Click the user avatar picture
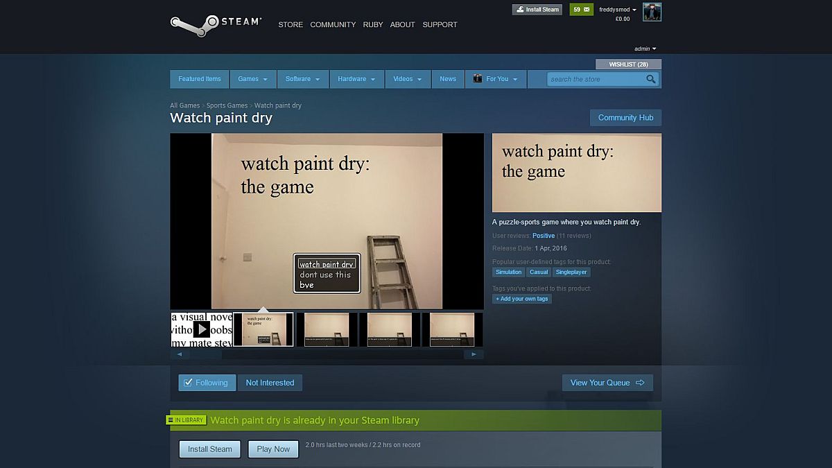Image resolution: width=832 pixels, height=468 pixels. click(x=652, y=12)
